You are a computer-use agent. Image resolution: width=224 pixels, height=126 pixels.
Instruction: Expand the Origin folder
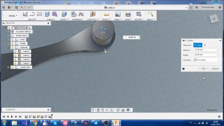point(8,40)
